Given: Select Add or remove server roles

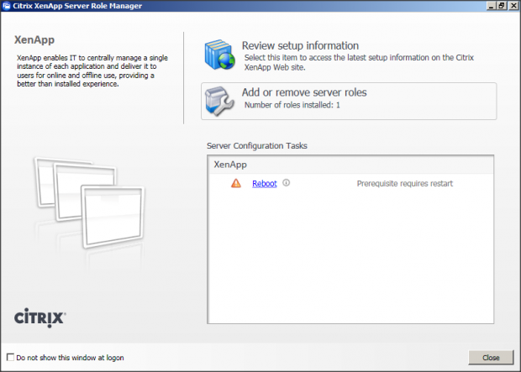Looking at the screenshot, I should click(x=349, y=101).
